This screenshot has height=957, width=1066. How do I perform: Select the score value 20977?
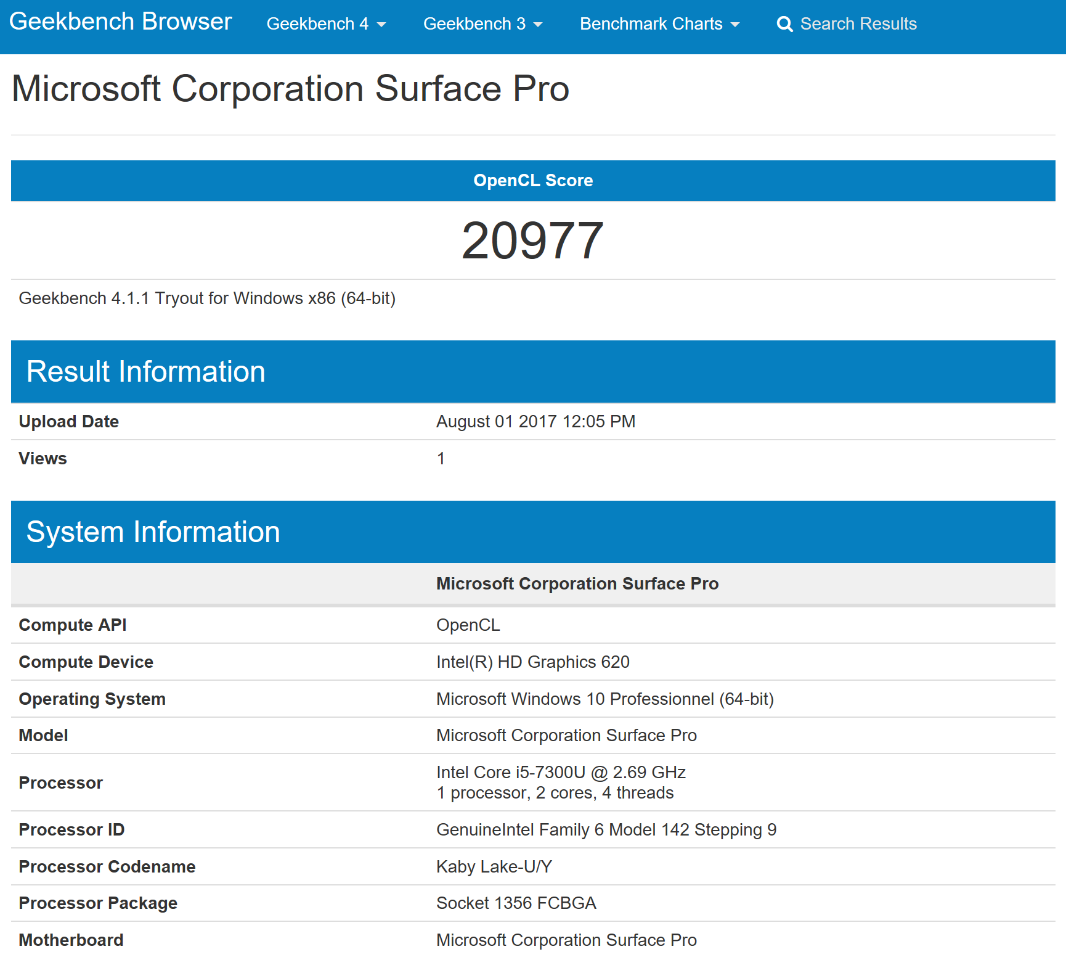click(x=533, y=240)
